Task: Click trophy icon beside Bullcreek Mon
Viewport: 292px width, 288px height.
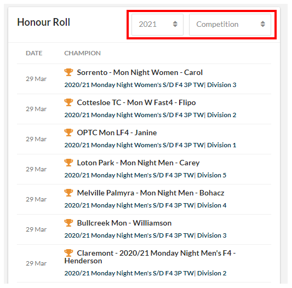Action: point(68,223)
